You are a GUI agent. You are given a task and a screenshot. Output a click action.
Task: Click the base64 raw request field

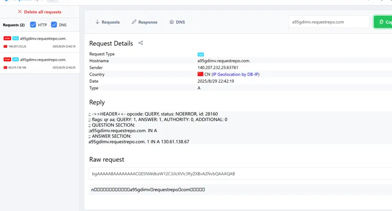[x=240, y=174]
